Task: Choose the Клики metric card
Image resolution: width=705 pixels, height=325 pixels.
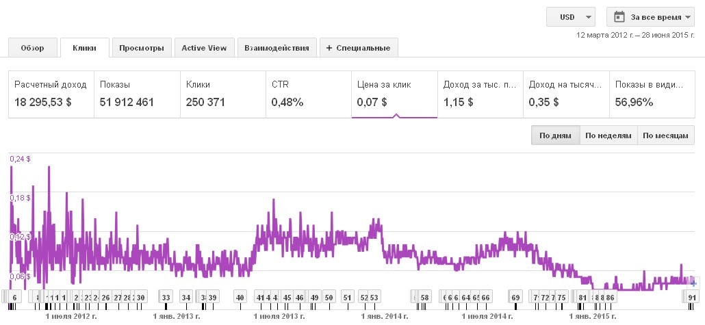Action: coord(223,94)
